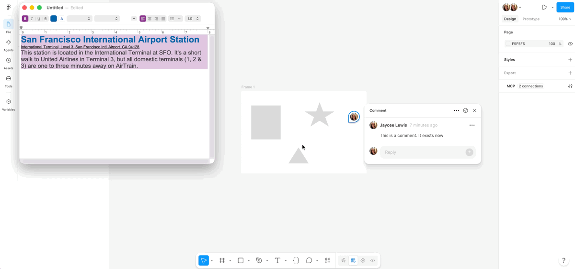
Task: Click the San Francisco International Airport Station heading
Action: tap(110, 40)
